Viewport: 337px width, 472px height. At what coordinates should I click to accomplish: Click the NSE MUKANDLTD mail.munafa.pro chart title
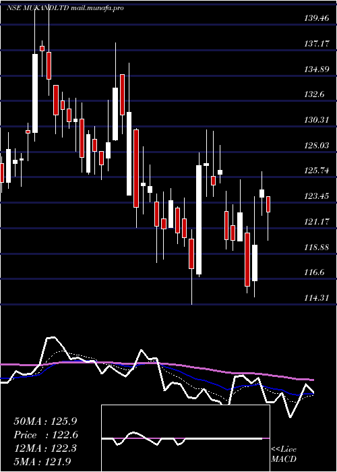click(x=65, y=8)
